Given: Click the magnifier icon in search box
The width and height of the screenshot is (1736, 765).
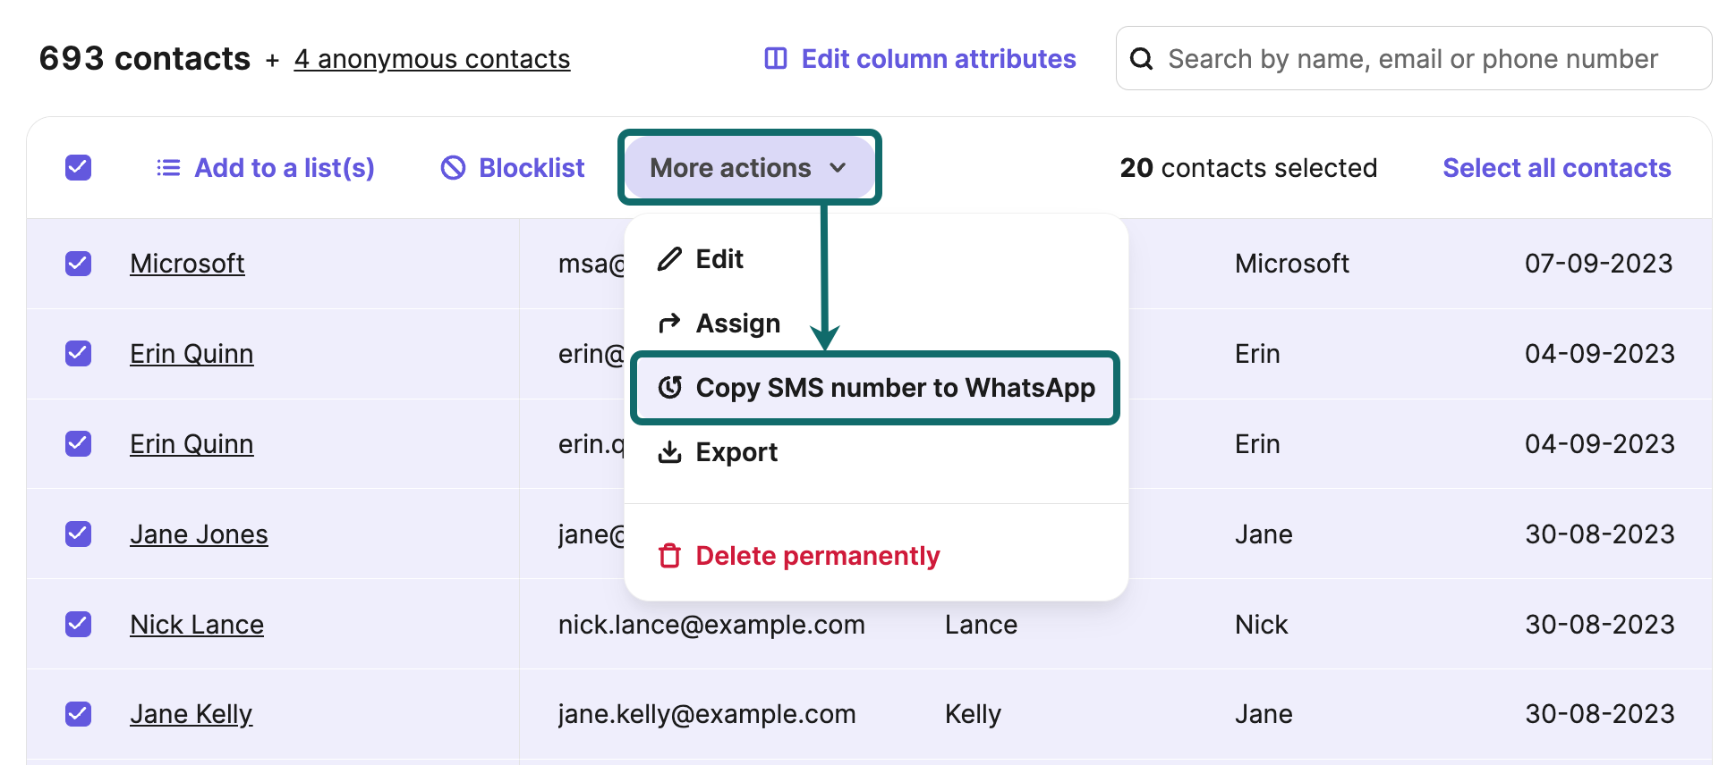Looking at the screenshot, I should tap(1141, 59).
